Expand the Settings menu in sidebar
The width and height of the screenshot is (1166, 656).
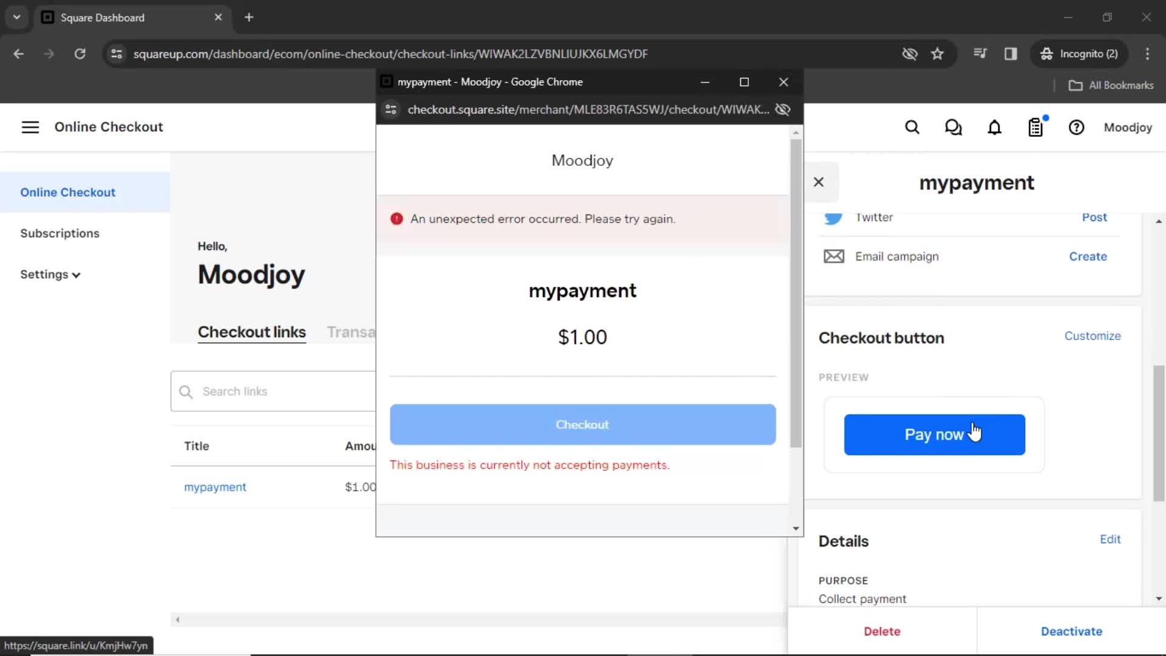pos(50,275)
